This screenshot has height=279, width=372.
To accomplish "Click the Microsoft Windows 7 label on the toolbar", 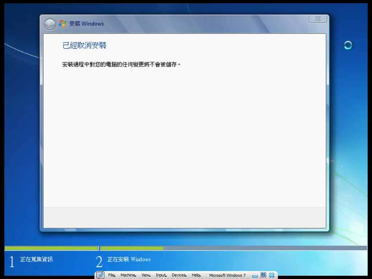I will click(227, 275).
